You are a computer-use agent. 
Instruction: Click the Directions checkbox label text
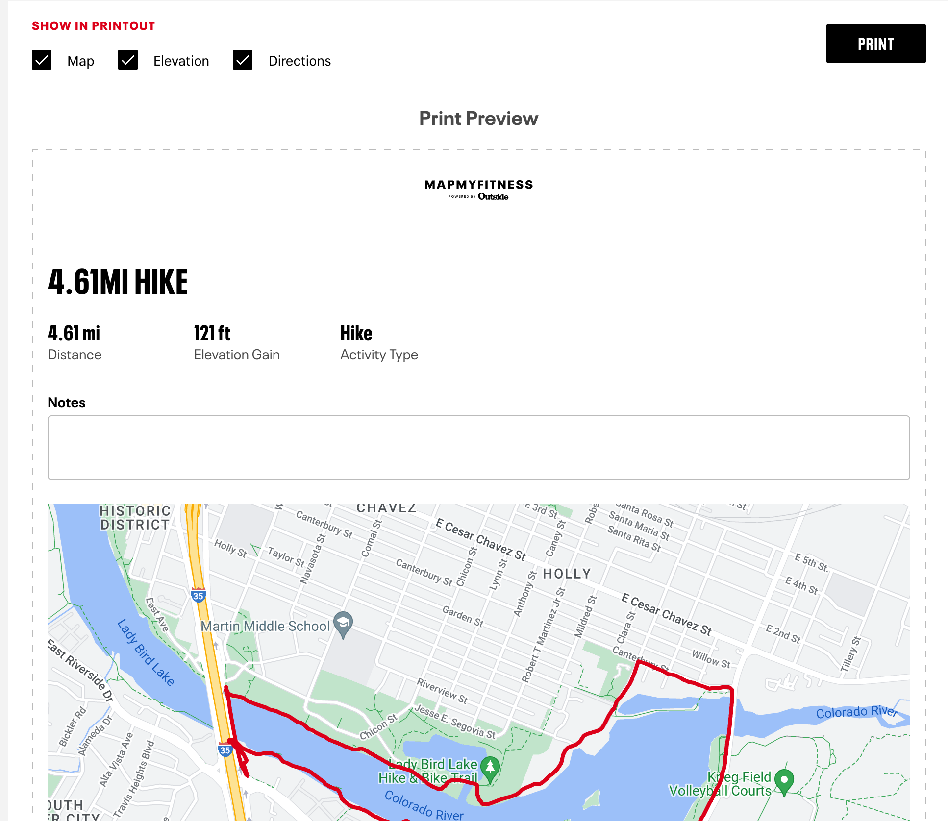coord(299,61)
